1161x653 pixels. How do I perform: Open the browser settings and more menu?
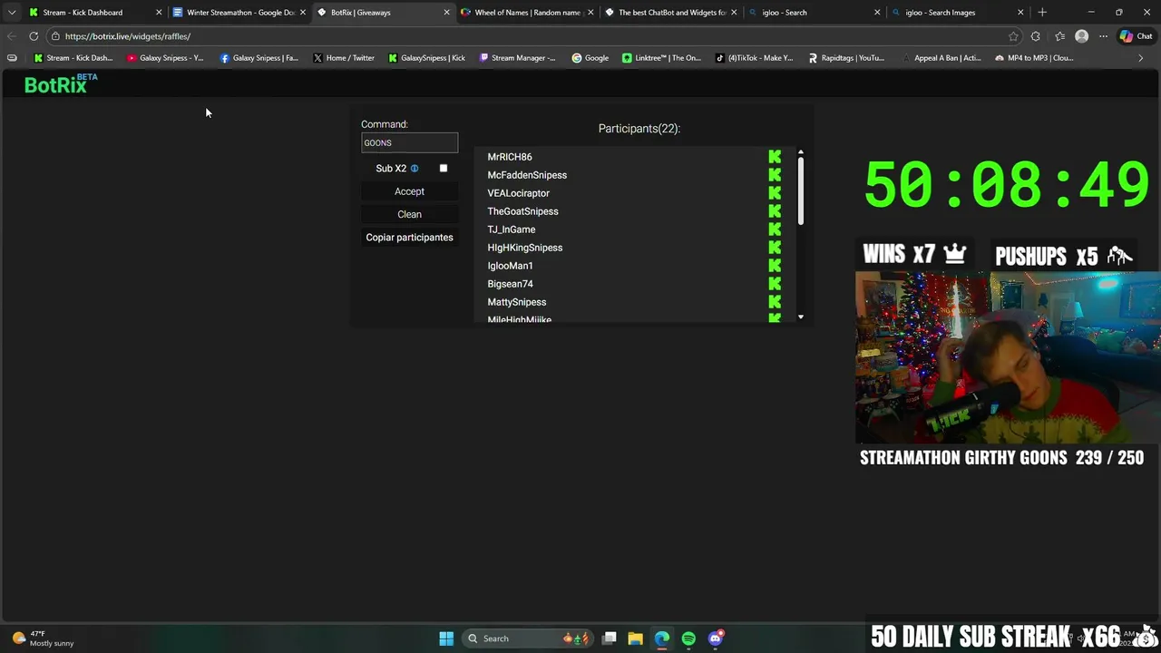1103,36
